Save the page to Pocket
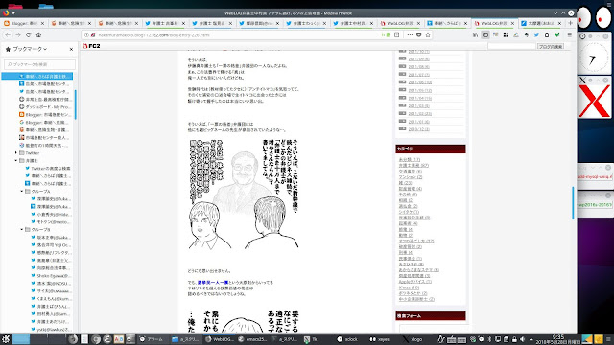The height and width of the screenshot is (345, 614). tap(418, 34)
